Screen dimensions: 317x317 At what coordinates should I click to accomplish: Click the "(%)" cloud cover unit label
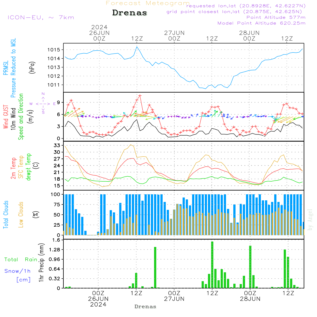click(36, 215)
